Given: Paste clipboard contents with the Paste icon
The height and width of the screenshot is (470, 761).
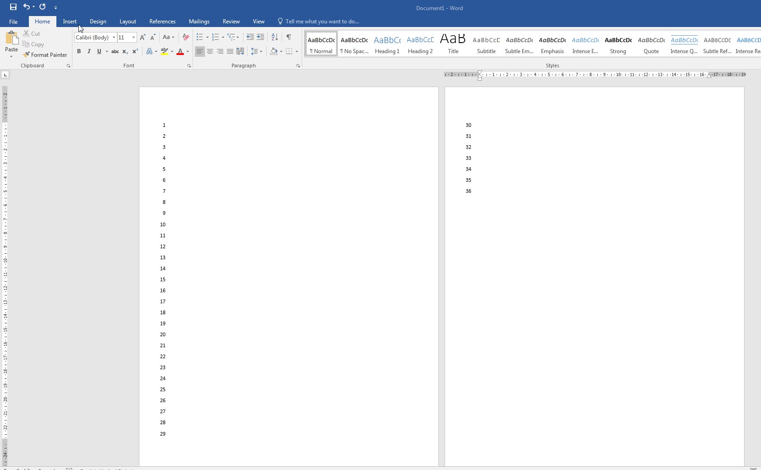Looking at the screenshot, I should point(11,38).
